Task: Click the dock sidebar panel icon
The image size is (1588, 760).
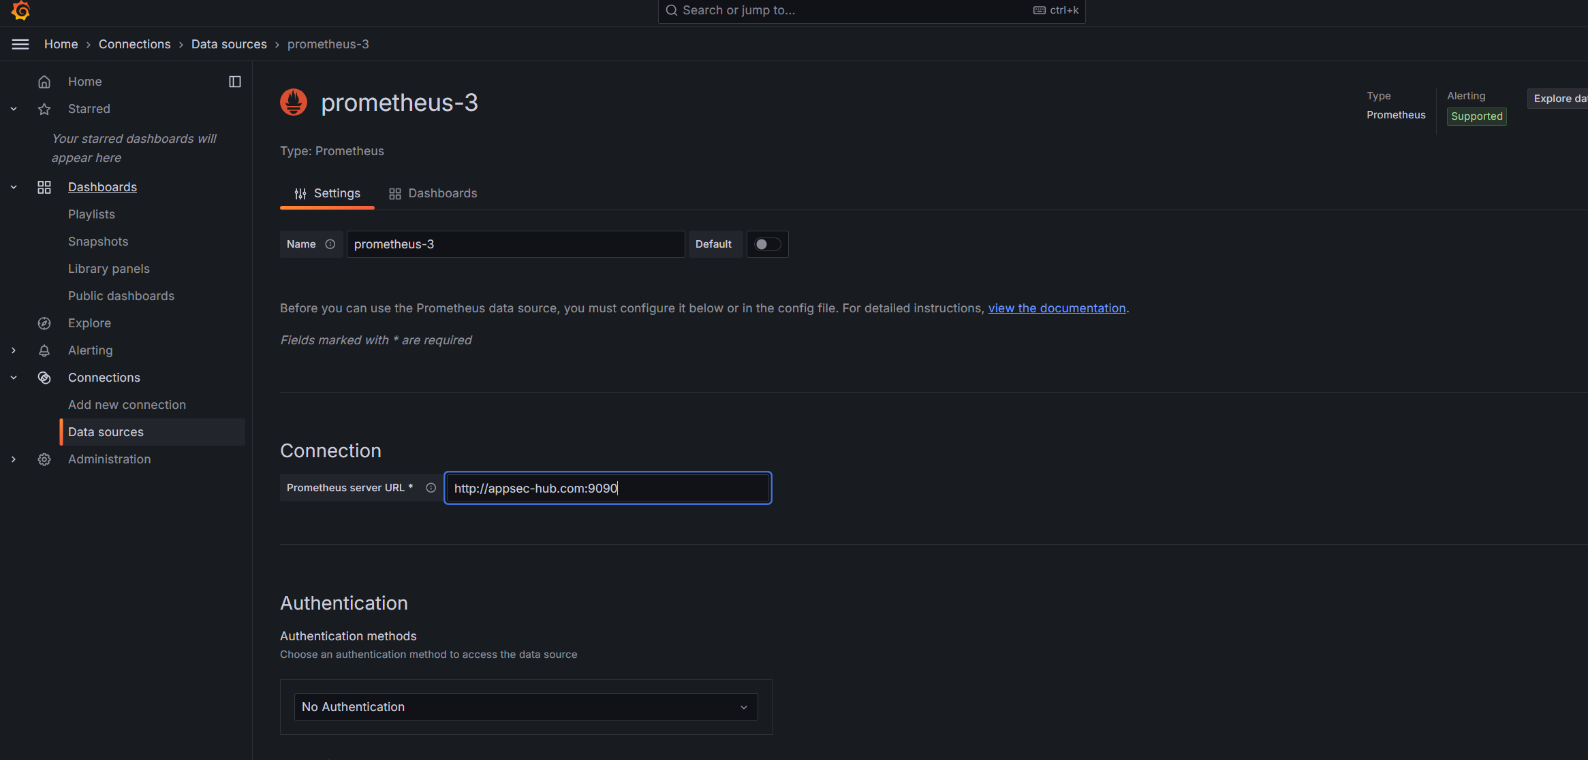Action: tap(235, 82)
